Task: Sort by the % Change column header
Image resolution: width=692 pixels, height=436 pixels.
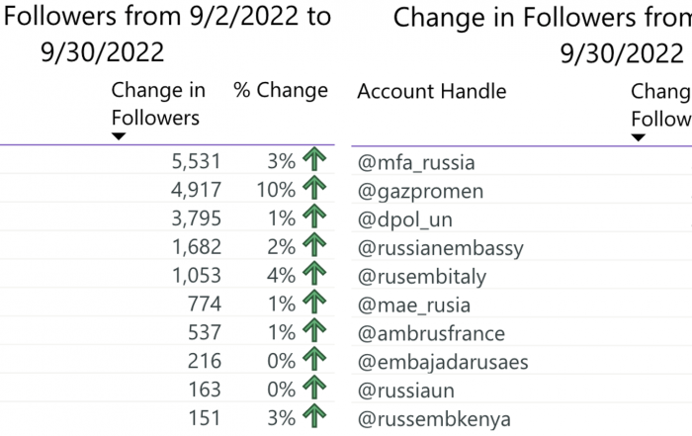Action: tap(281, 90)
